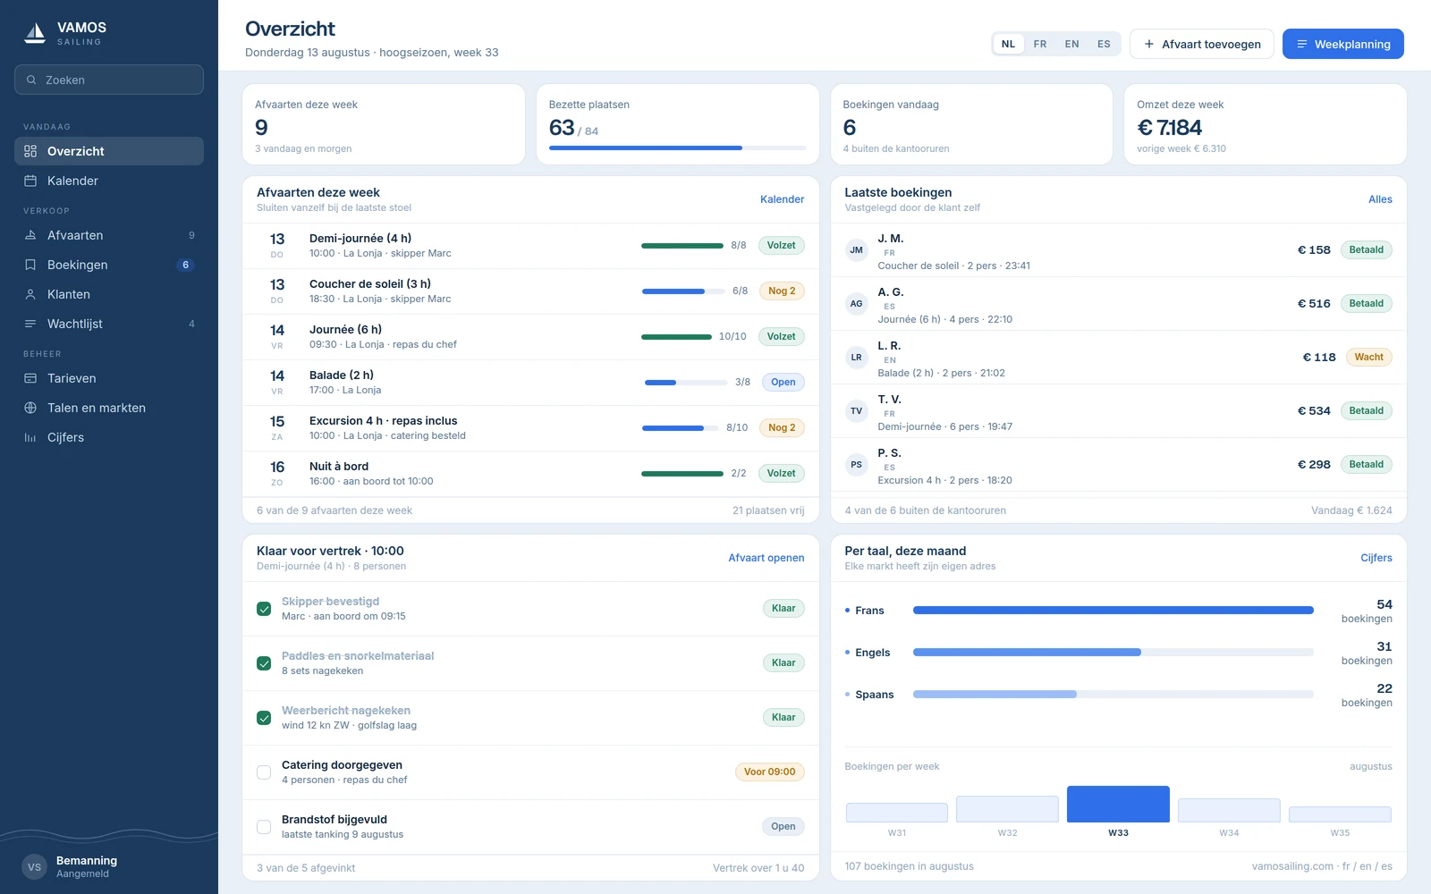Open Boekingen via the bookmark icon
Viewport: 1431px width, 894px height.
[30, 265]
